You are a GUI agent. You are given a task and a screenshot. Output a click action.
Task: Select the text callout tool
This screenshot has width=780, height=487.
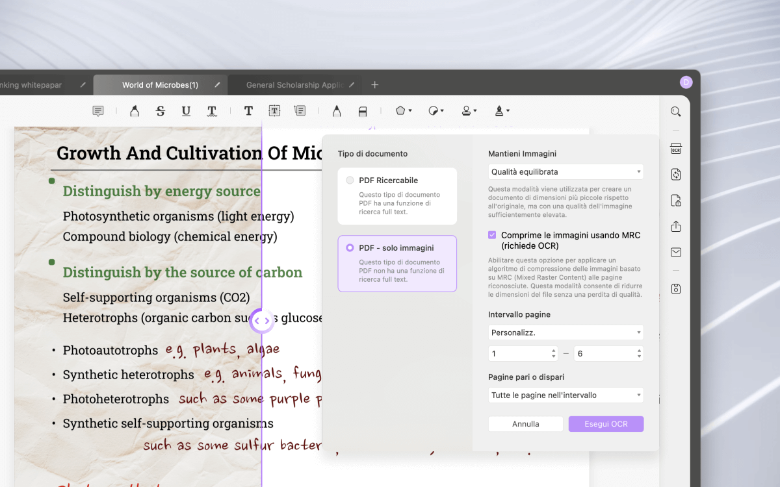300,111
